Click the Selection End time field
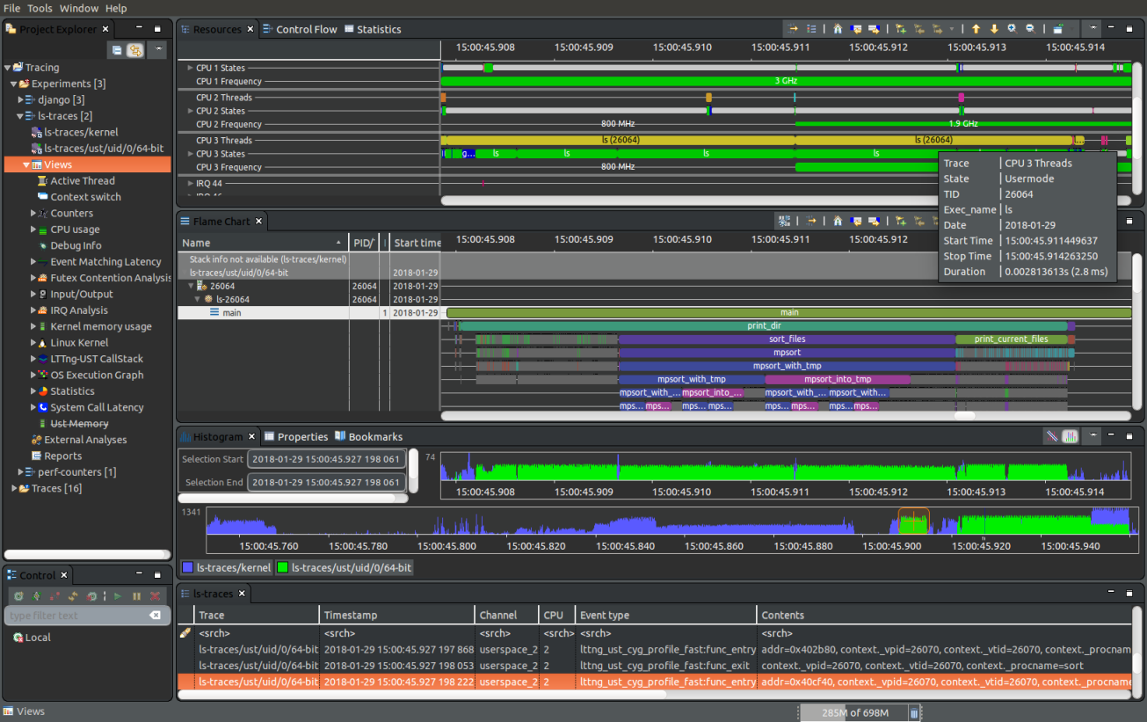 coord(325,482)
